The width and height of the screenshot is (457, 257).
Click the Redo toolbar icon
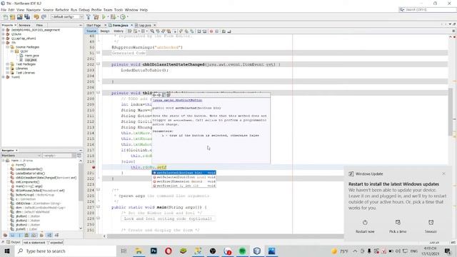[x=44, y=17]
